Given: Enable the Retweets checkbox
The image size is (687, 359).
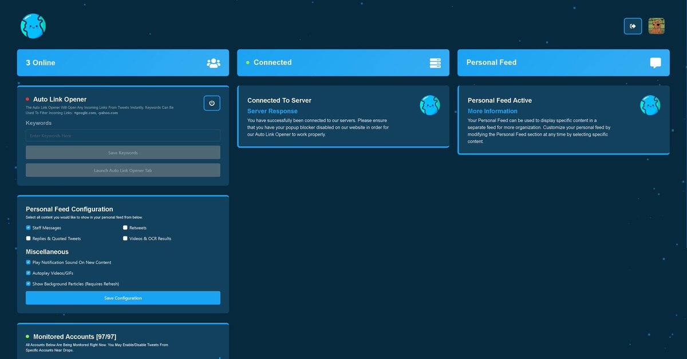Looking at the screenshot, I should click(125, 228).
